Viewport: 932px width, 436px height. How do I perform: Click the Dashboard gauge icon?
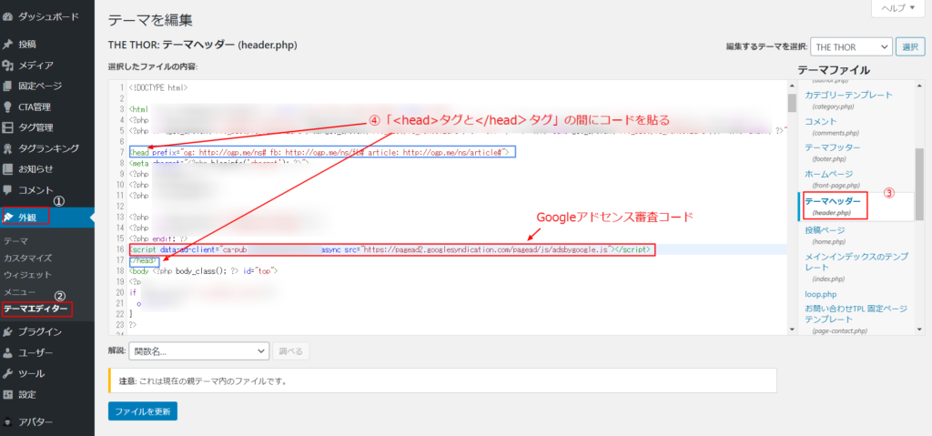click(7, 16)
